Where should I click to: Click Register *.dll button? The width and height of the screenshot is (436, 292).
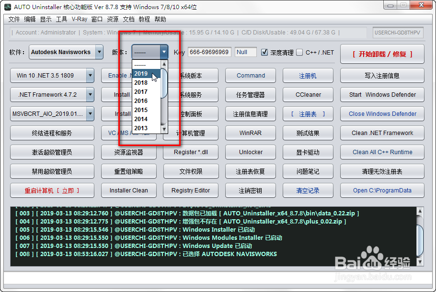pyautogui.click(x=191, y=152)
